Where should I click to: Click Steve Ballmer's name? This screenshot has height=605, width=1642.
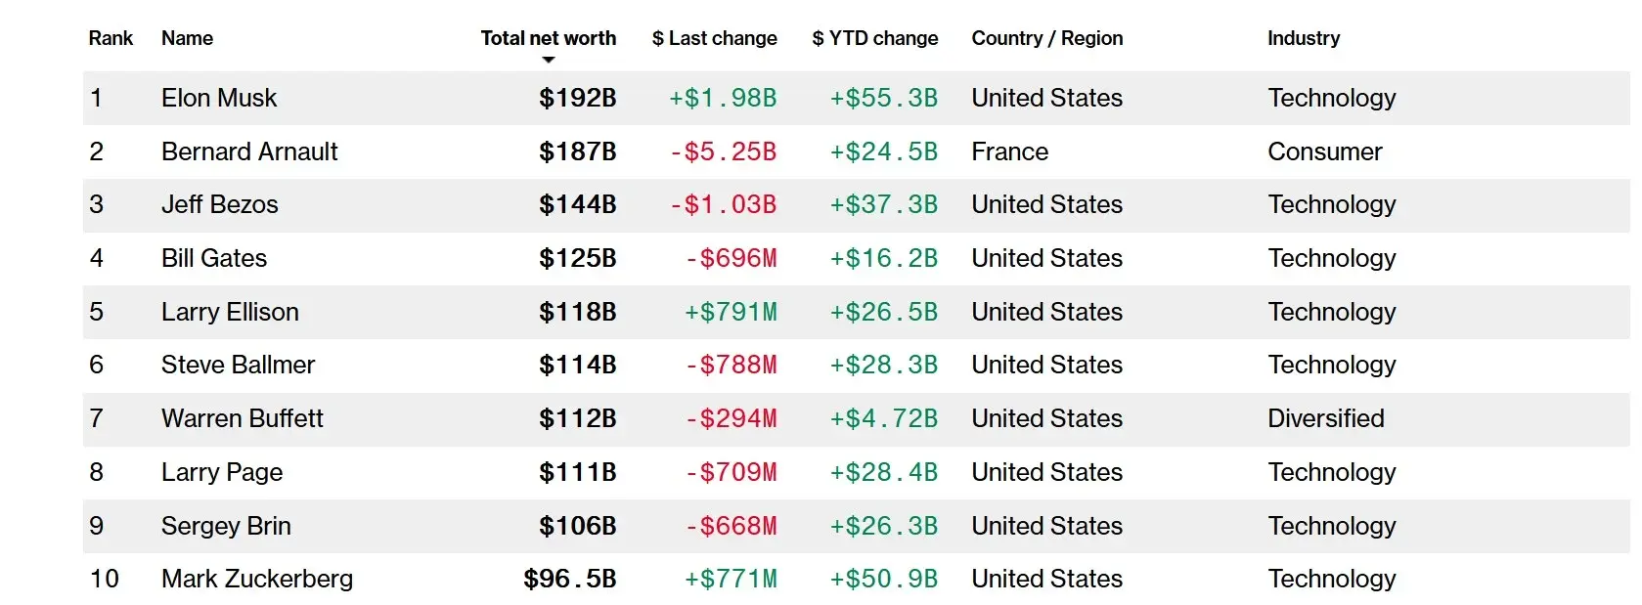point(238,365)
